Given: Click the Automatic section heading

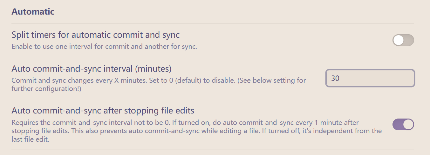Looking at the screenshot, I should (33, 12).
